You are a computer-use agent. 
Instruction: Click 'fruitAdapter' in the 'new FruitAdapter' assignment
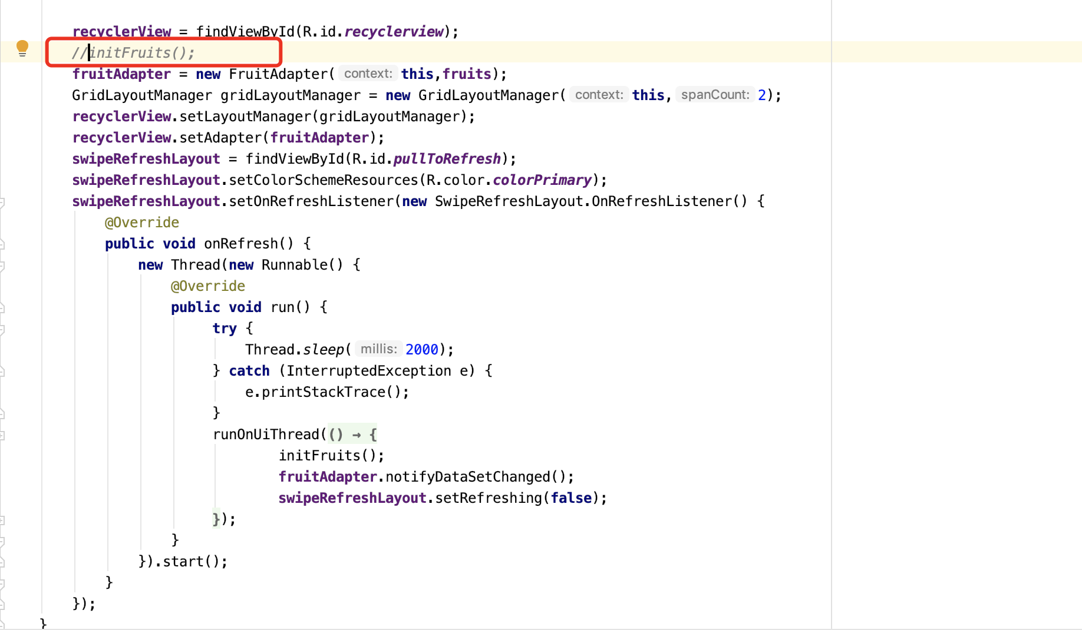[121, 74]
